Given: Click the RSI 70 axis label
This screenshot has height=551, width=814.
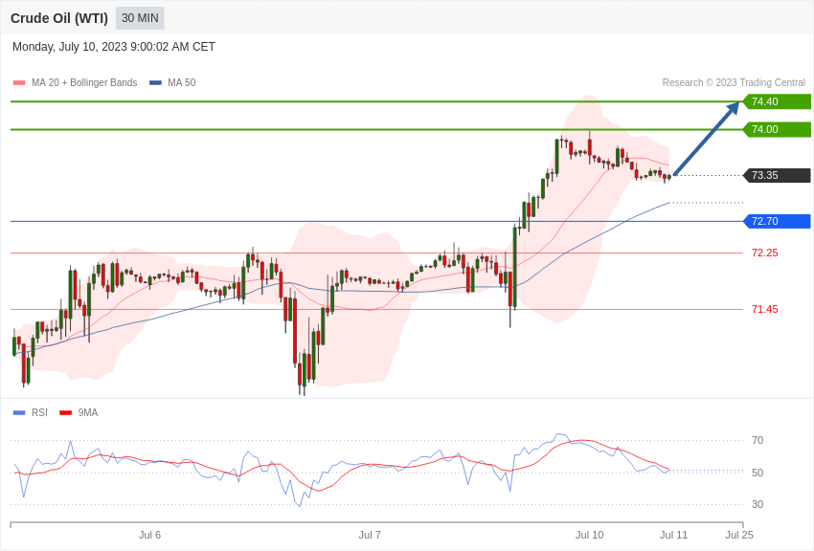Looking at the screenshot, I should [x=757, y=440].
